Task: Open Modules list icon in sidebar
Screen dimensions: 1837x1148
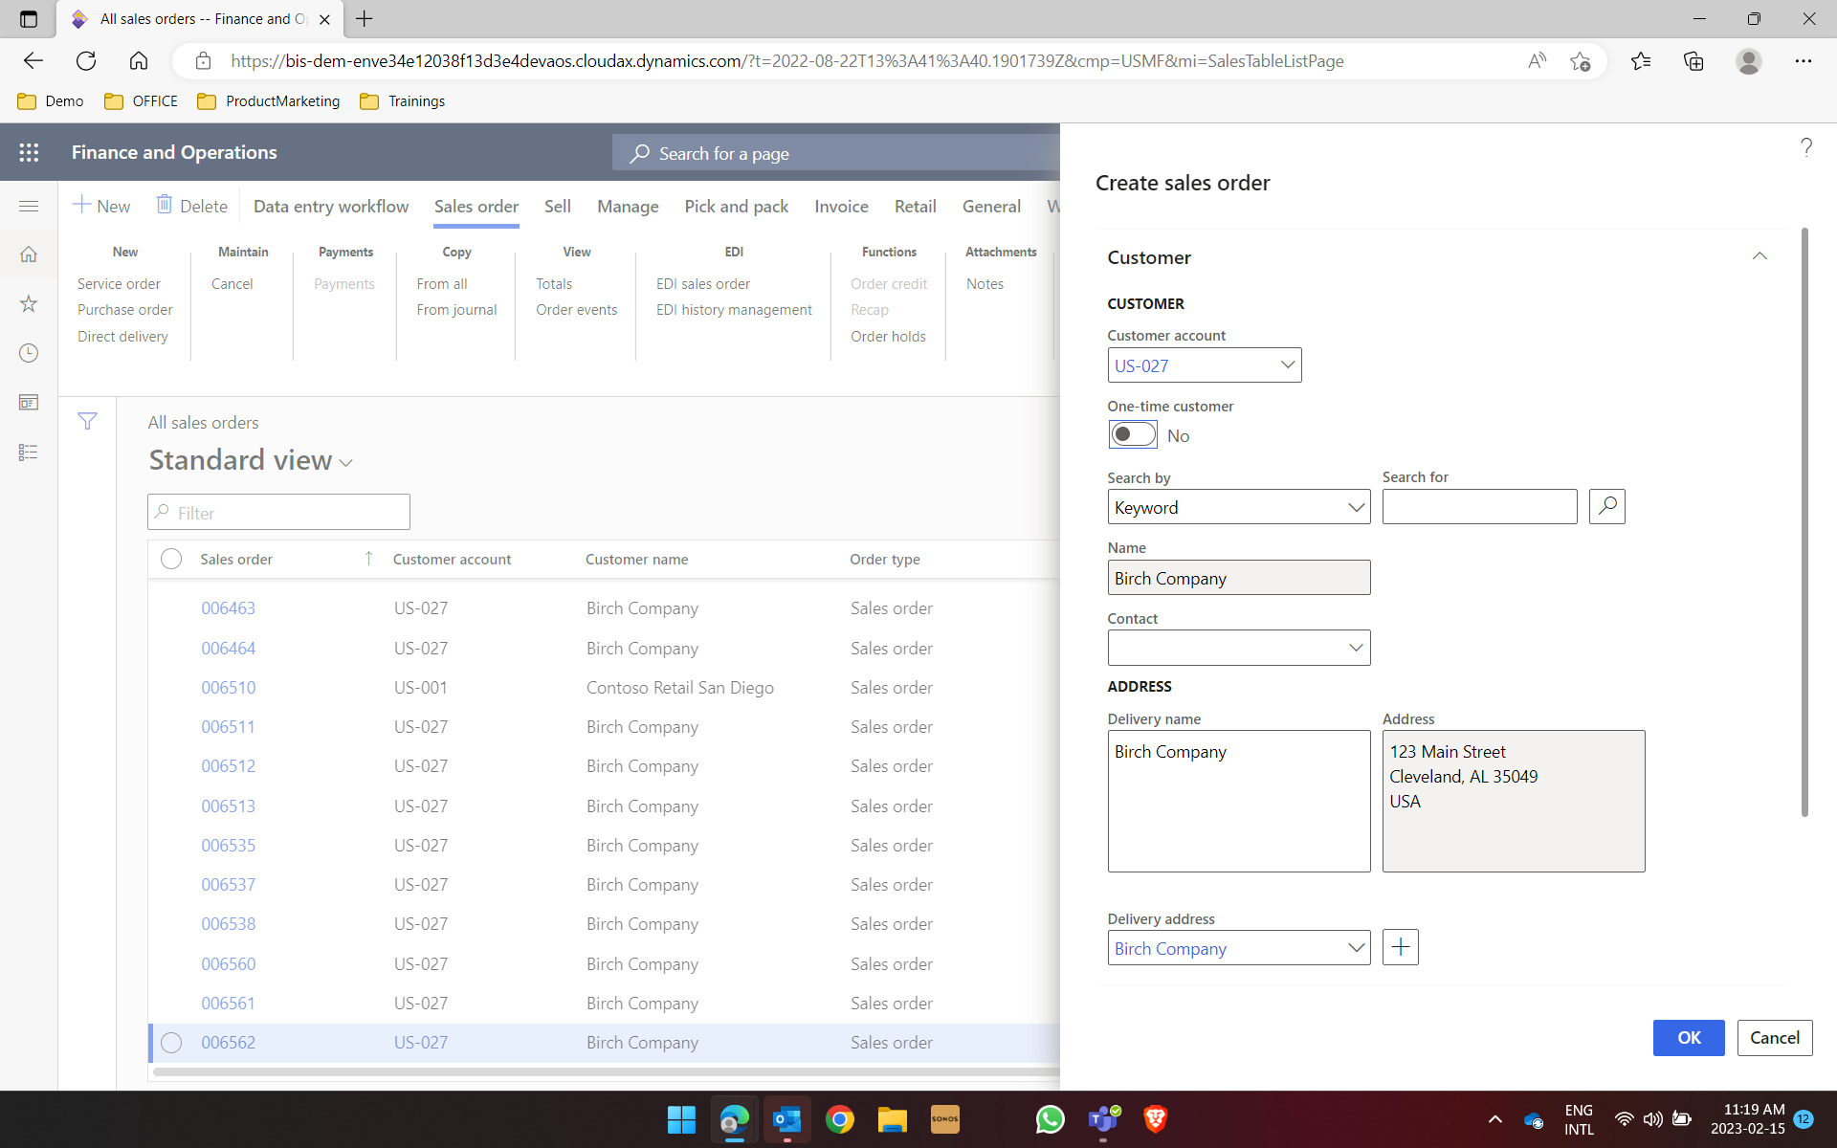Action: [29, 453]
